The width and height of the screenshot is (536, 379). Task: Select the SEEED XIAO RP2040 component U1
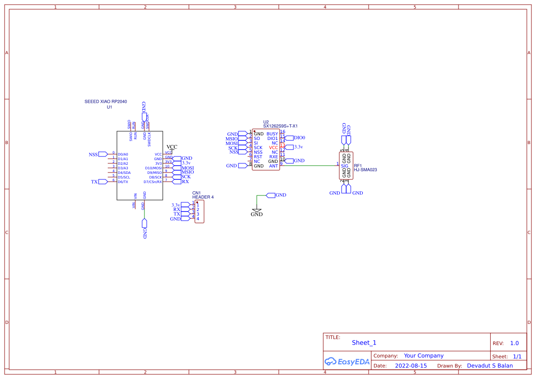(140, 165)
